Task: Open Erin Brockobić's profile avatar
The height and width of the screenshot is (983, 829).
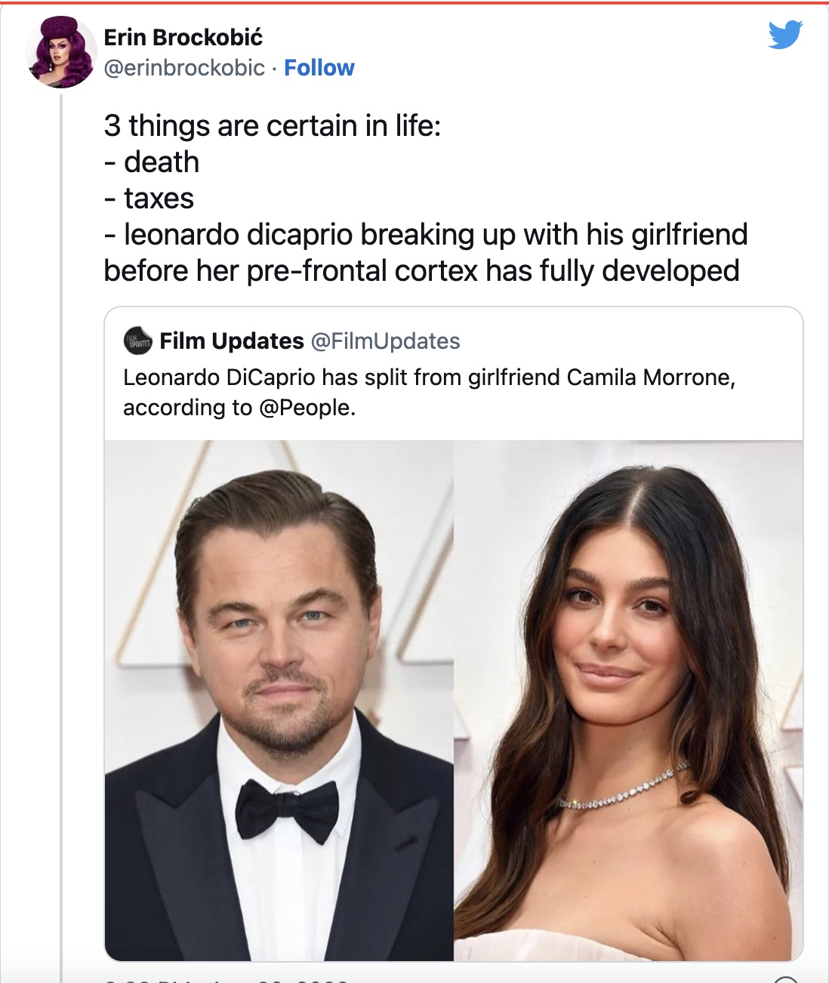Action: coord(60,52)
